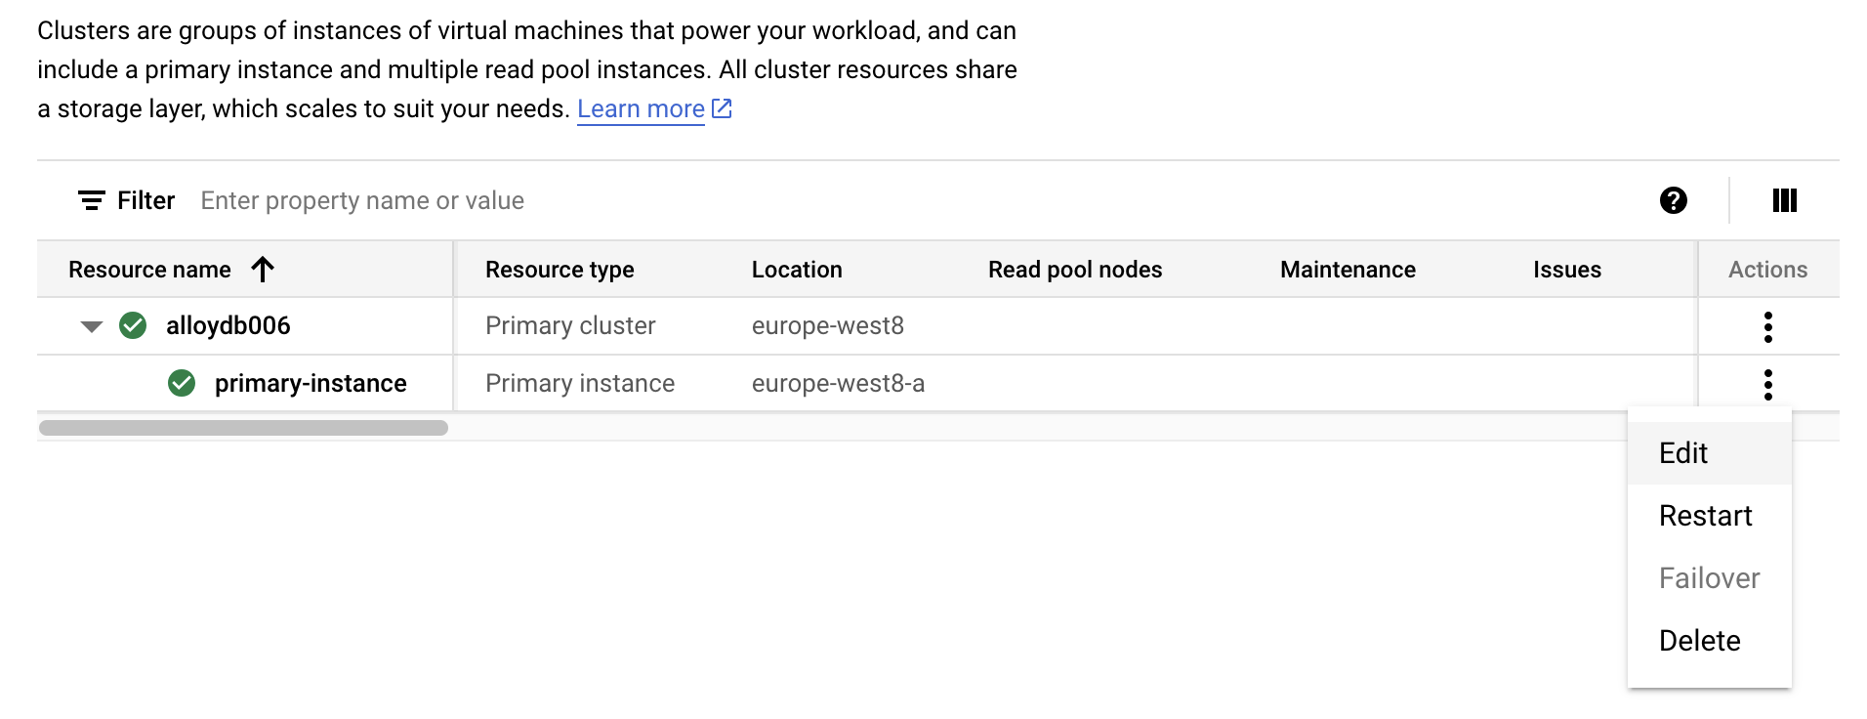1867x719 pixels.
Task: Open the filter help question-mark icon
Action: [x=1673, y=200]
